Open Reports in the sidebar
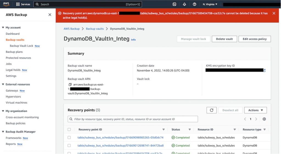The image size is (281, 154). tap(11, 144)
